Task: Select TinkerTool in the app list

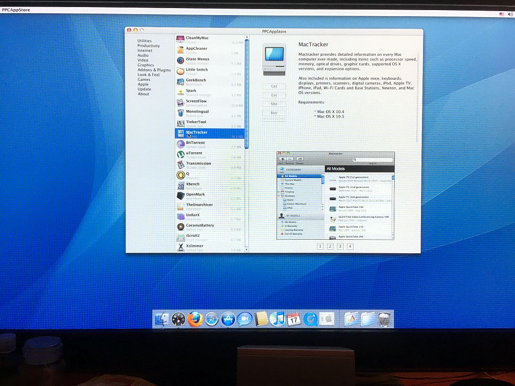Action: tap(210, 124)
